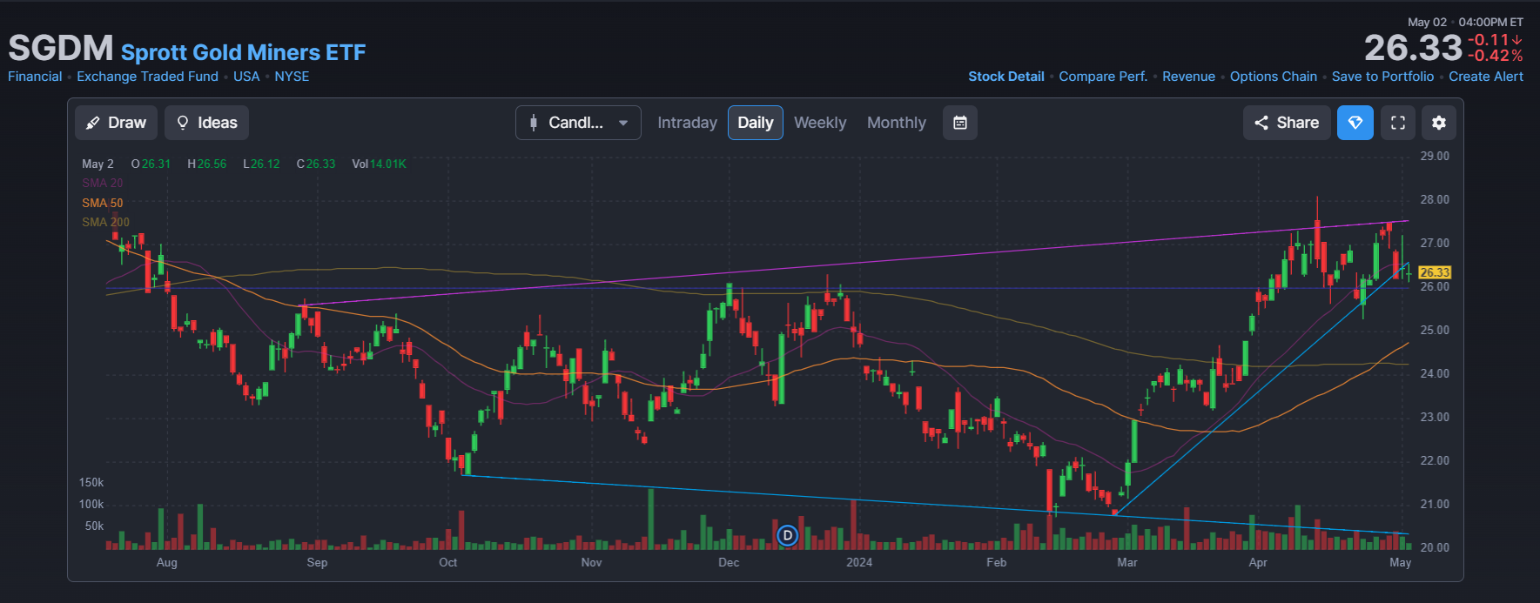
Task: Select the Daily timeframe tab
Action: (x=756, y=123)
